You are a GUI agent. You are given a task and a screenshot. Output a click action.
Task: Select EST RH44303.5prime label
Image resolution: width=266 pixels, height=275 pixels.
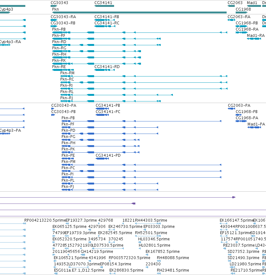151,220
